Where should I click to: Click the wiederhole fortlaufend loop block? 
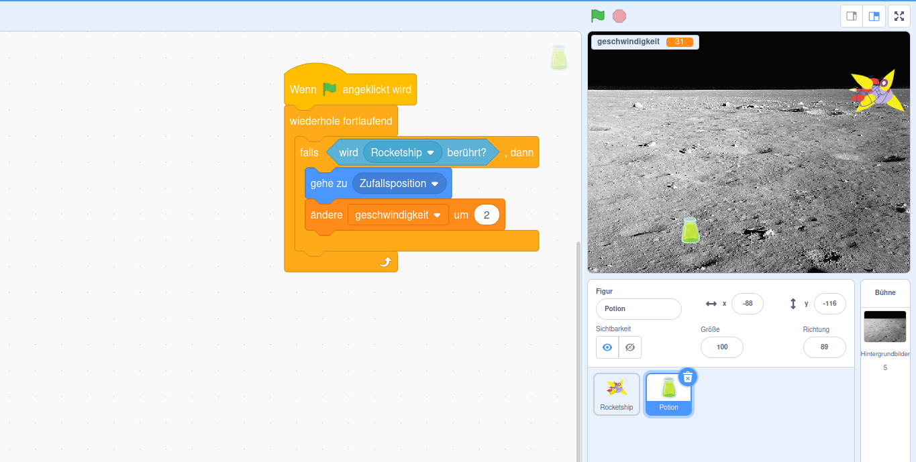point(342,121)
